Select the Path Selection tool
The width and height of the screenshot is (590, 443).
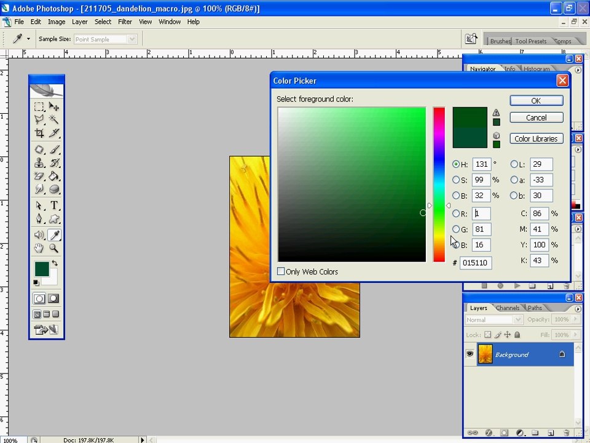pyautogui.click(x=39, y=206)
